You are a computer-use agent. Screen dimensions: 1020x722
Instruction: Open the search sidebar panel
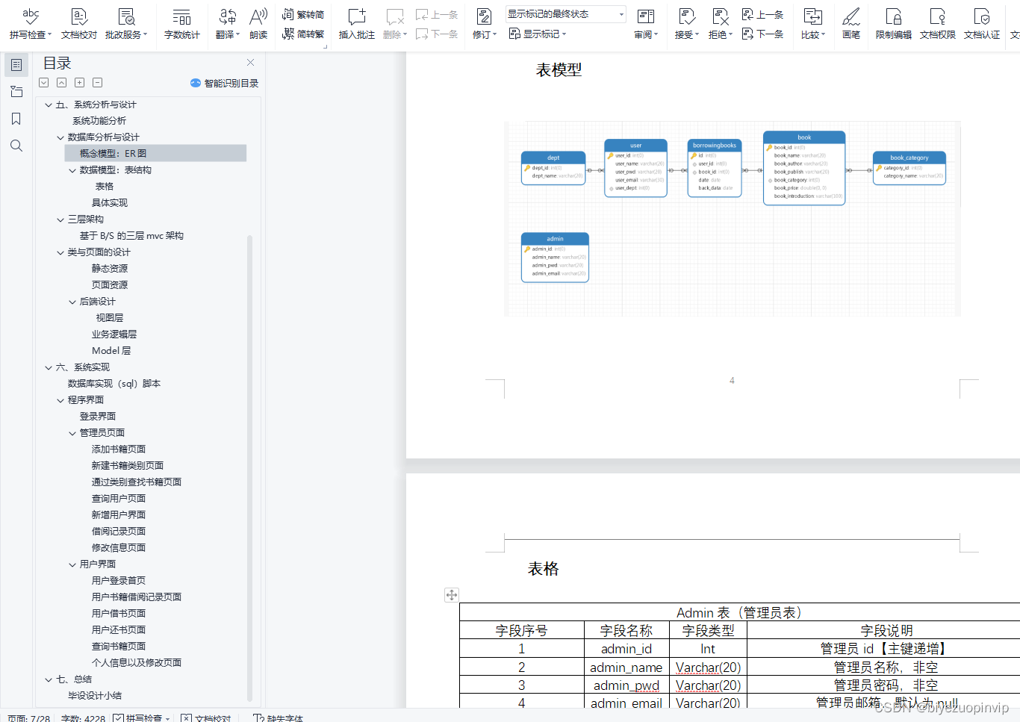pyautogui.click(x=16, y=146)
